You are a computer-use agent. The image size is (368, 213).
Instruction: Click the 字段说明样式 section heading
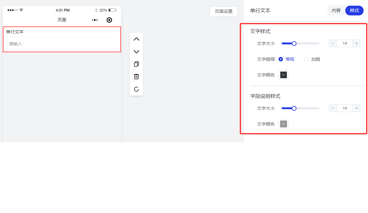265,96
